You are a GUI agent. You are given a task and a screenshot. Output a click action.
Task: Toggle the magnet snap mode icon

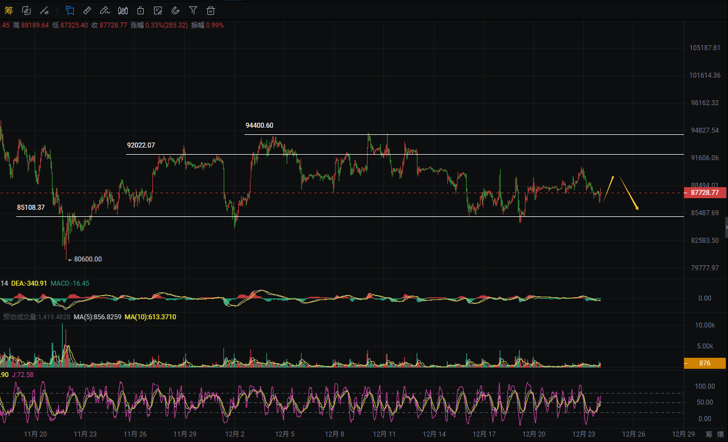click(x=176, y=10)
